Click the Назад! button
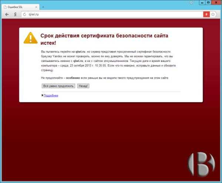Viewport: 222px width, 183px height. (x=83, y=86)
